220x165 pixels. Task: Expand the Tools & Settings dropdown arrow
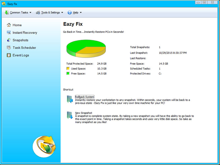(x=62, y=12)
